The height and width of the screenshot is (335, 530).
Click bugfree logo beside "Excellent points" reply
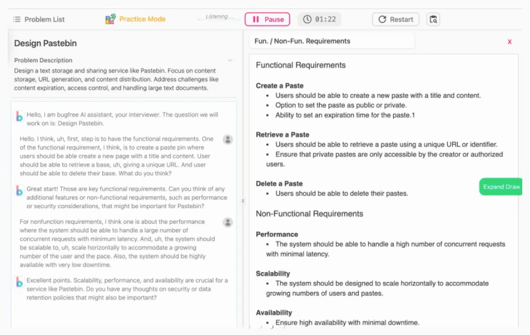[x=19, y=282]
